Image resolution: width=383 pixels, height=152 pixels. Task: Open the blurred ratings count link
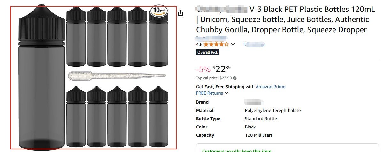[254, 44]
